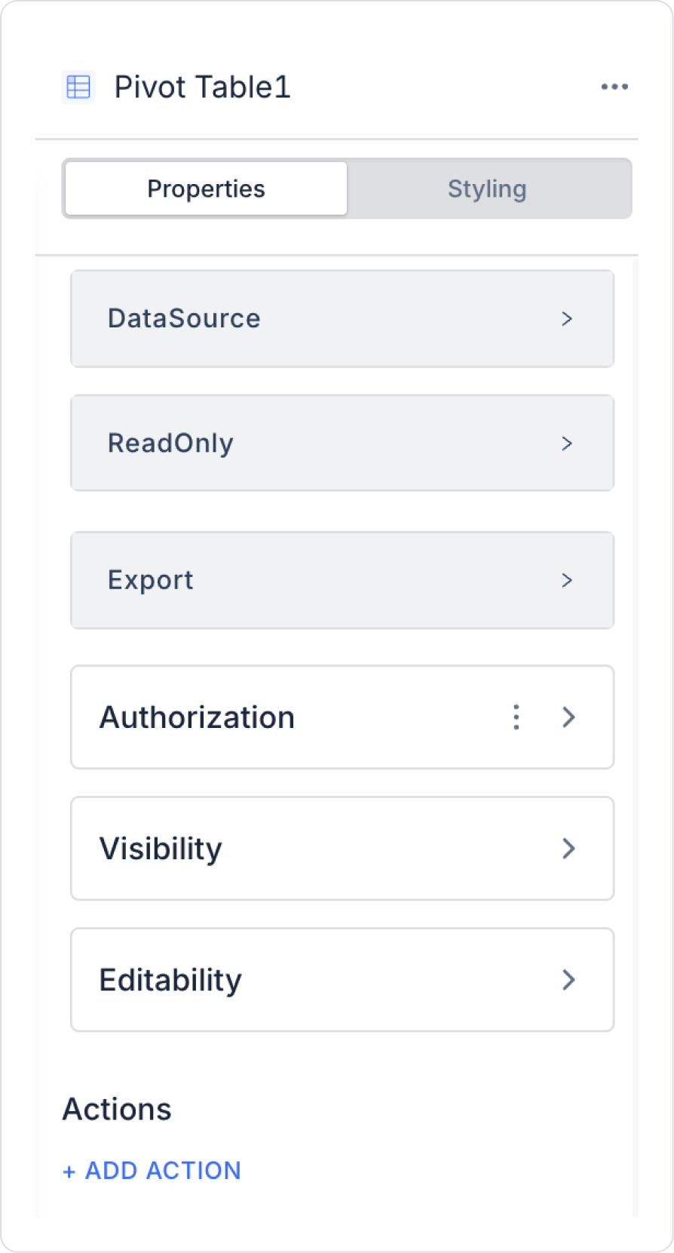
Task: Open the horizontal three-dot more options menu
Action: pyautogui.click(x=614, y=87)
